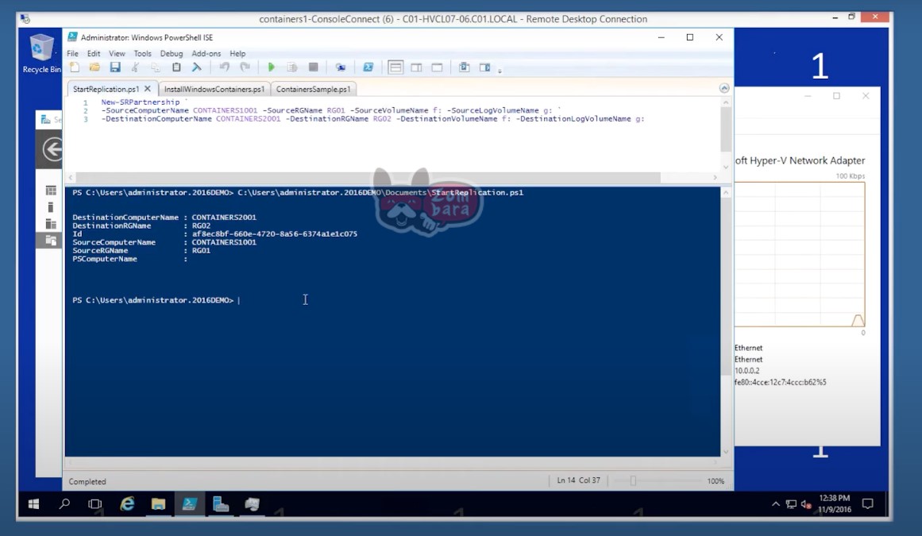Screen dimensions: 922x536
Task: Expand the toolbar overflow arrow
Action: click(500, 71)
